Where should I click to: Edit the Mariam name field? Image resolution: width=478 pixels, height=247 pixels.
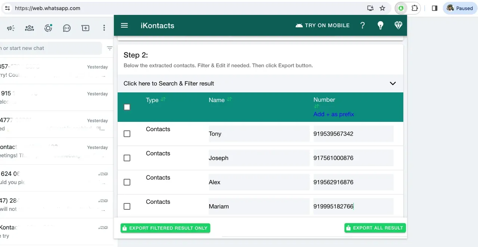259,206
